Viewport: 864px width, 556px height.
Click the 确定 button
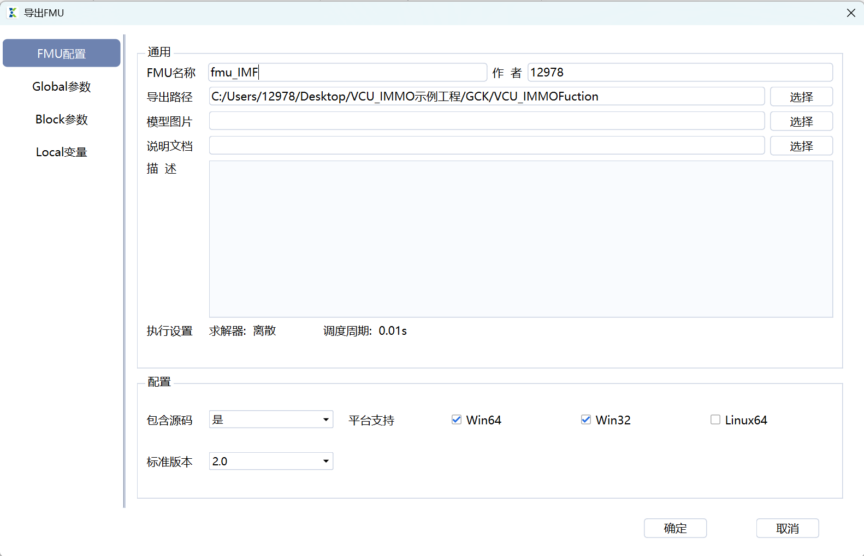coord(676,528)
